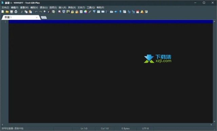Click the blue up arrow toolbar icon

pos(120,12)
